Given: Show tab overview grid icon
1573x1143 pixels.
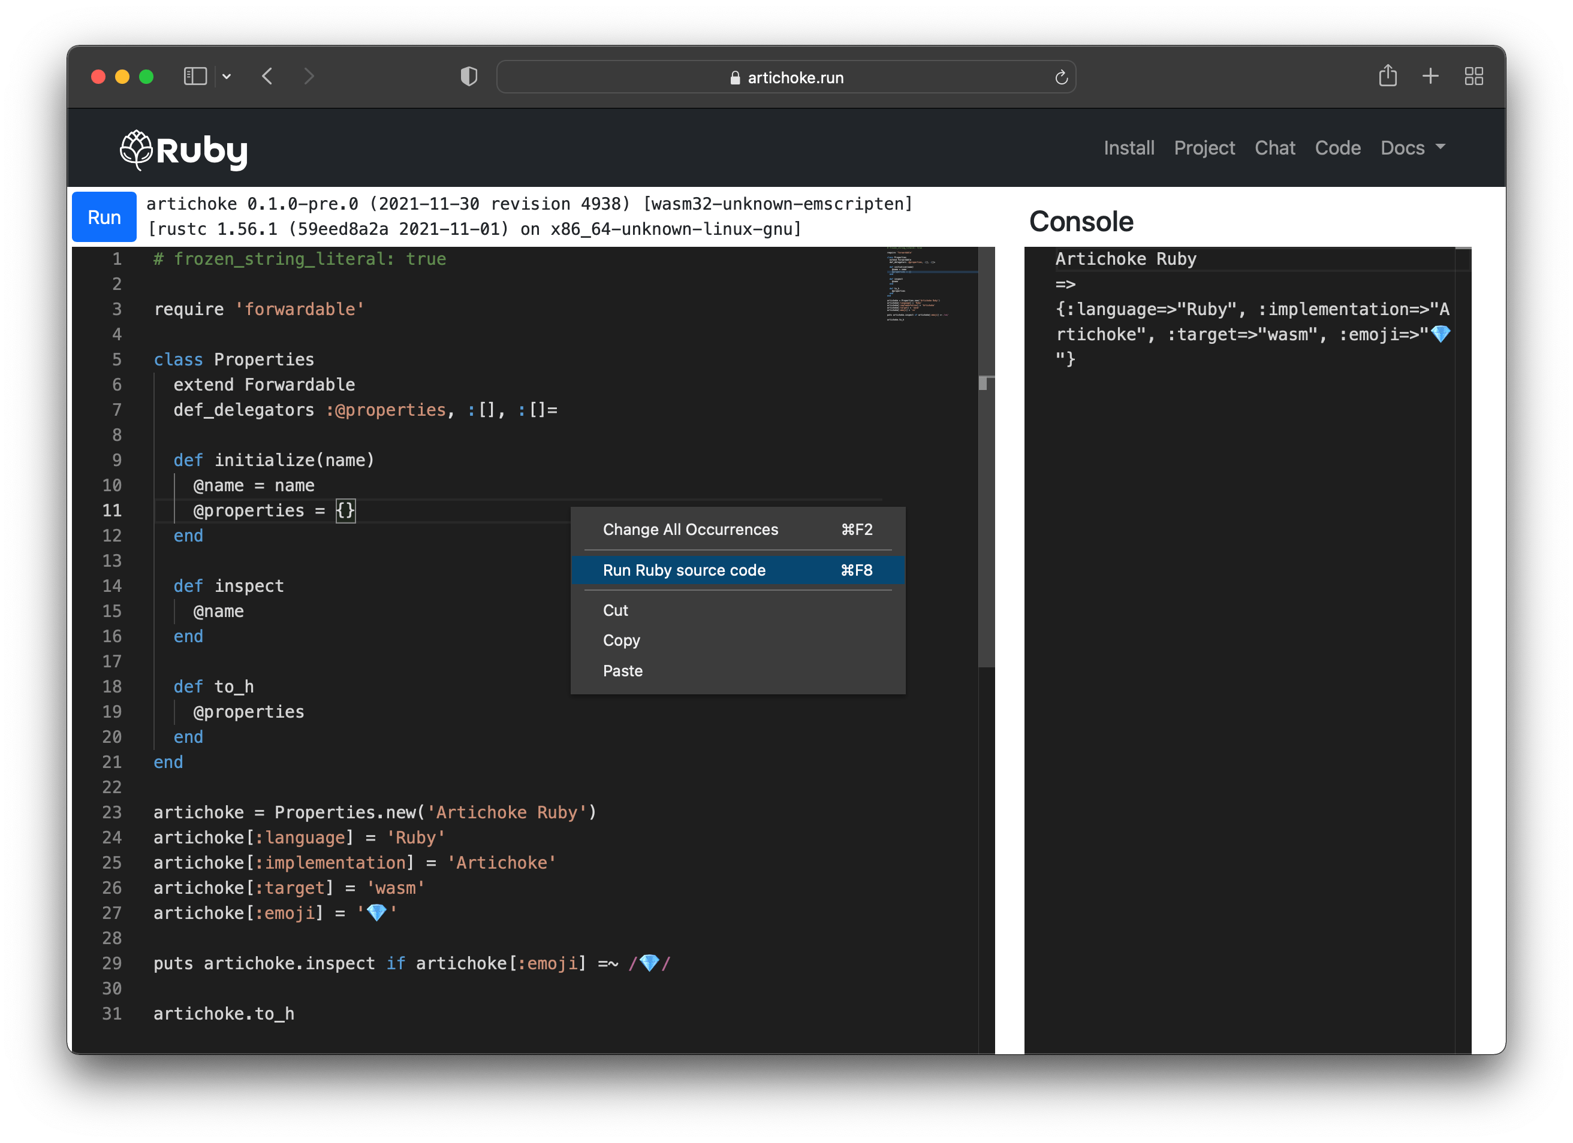Looking at the screenshot, I should tap(1474, 76).
